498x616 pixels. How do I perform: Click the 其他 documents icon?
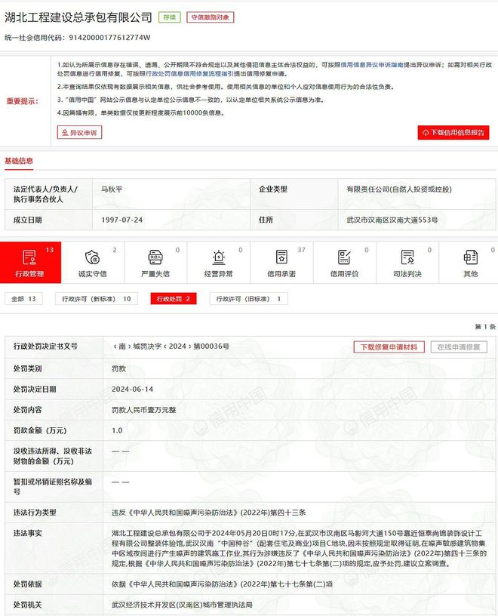point(471,257)
